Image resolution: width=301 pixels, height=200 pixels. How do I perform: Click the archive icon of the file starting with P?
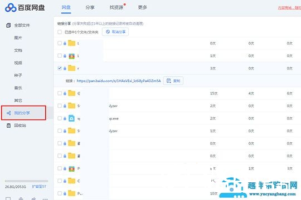coord(71,169)
